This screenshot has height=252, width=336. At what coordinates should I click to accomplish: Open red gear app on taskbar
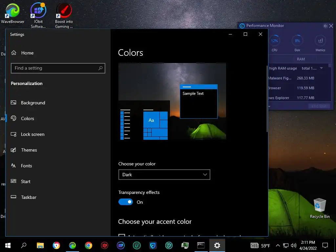(x=105, y=245)
